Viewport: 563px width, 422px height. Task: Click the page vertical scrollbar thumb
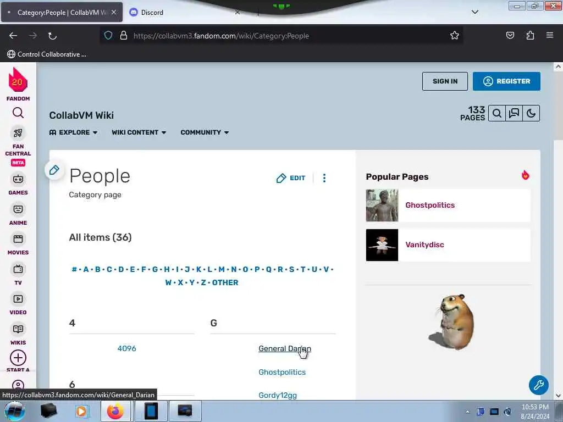[x=558, y=106]
